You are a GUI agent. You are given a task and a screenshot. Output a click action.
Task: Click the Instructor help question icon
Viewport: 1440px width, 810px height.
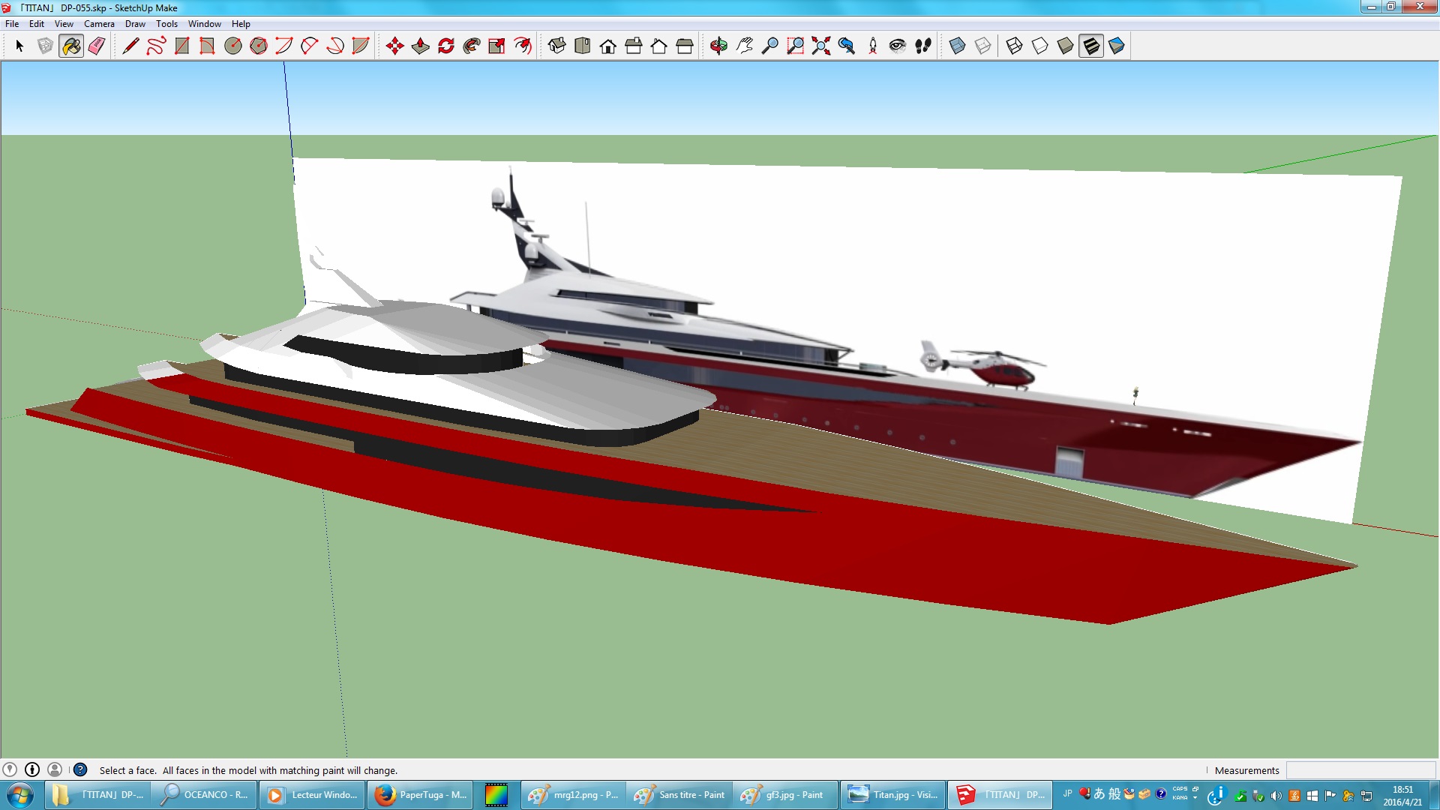click(80, 769)
